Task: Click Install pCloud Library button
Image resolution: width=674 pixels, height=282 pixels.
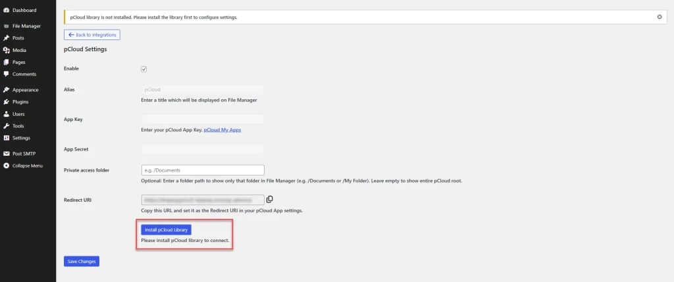Action: click(x=166, y=229)
